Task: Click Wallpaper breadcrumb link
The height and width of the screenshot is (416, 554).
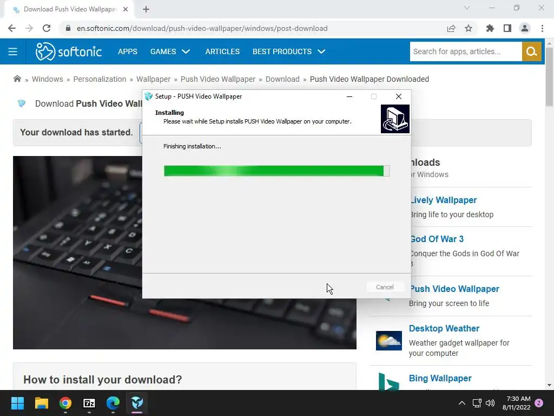Action: 153,79
